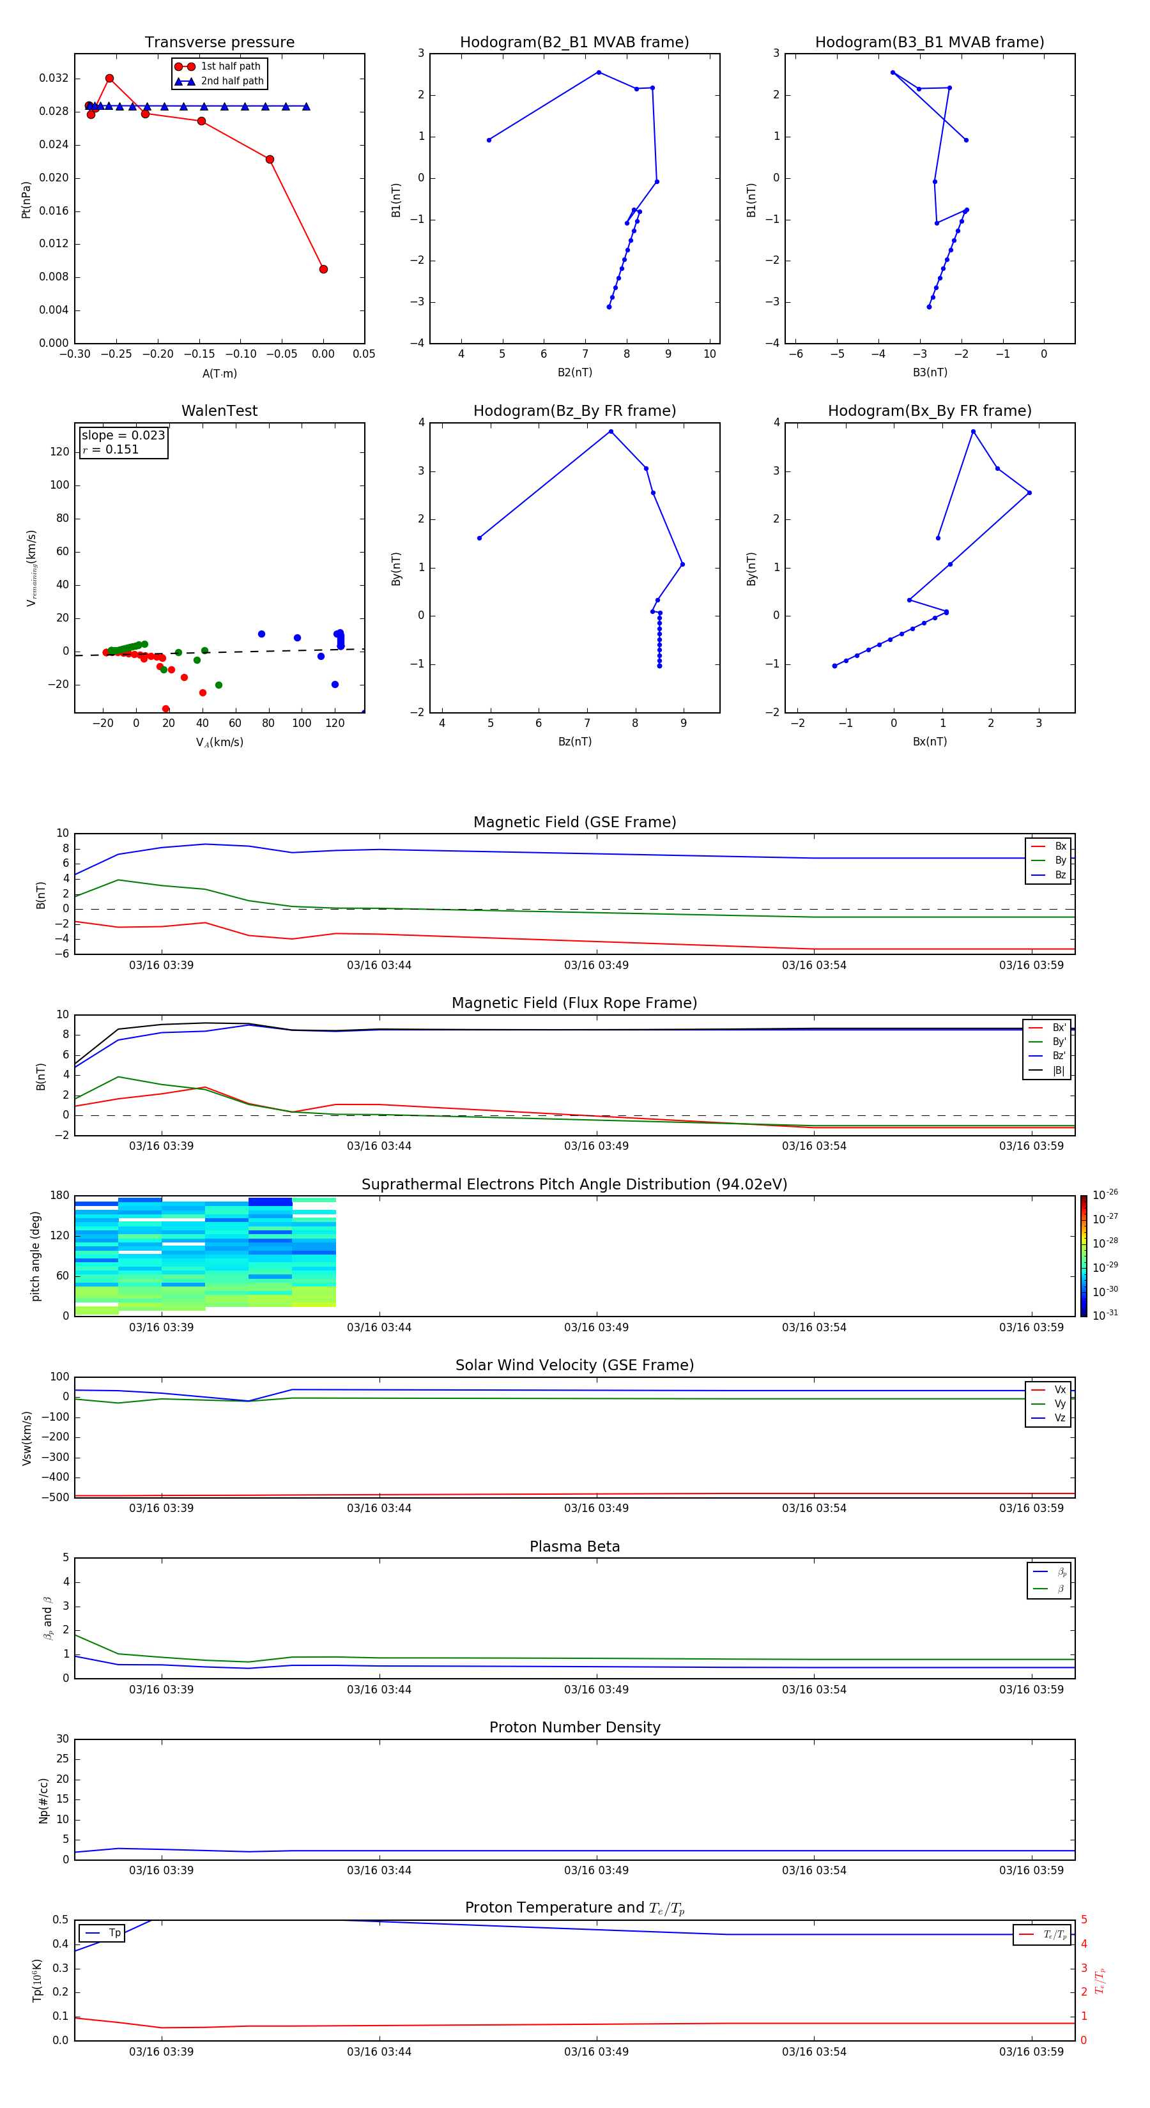Click the 'Solar Wind Velocity (GSE Frame)' title
This screenshot has height=2108, width=1150.
point(574,1365)
